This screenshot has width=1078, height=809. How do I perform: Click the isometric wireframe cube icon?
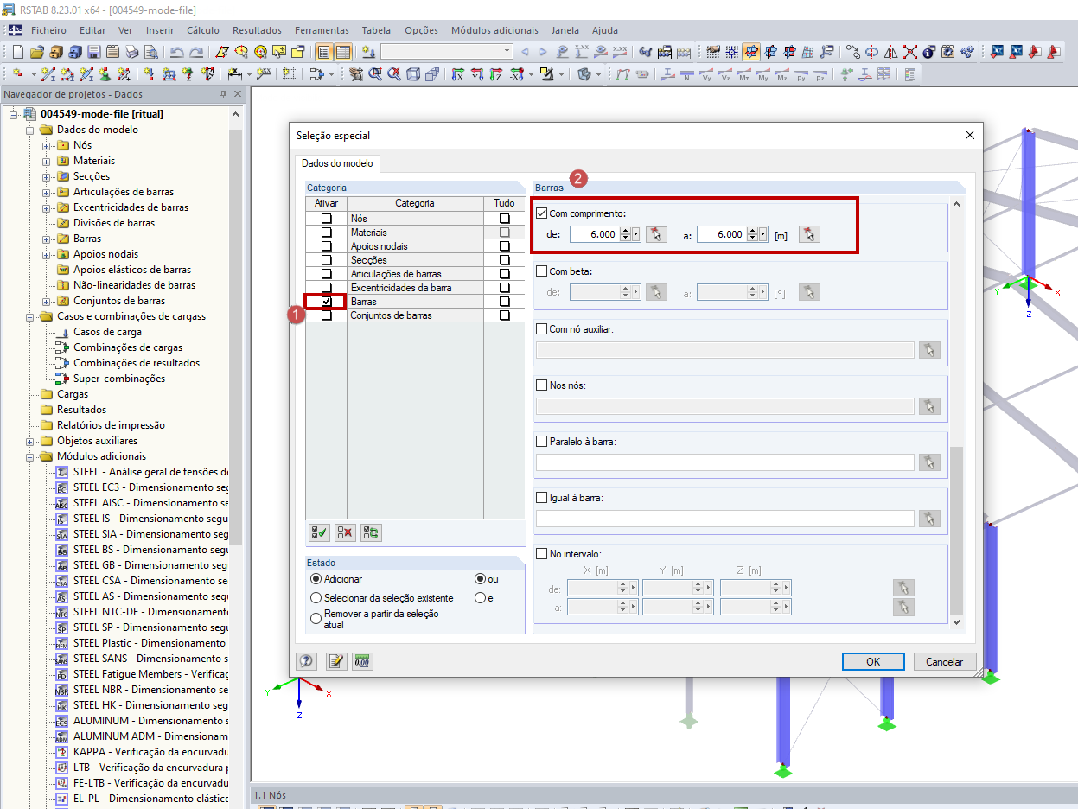[x=412, y=74]
